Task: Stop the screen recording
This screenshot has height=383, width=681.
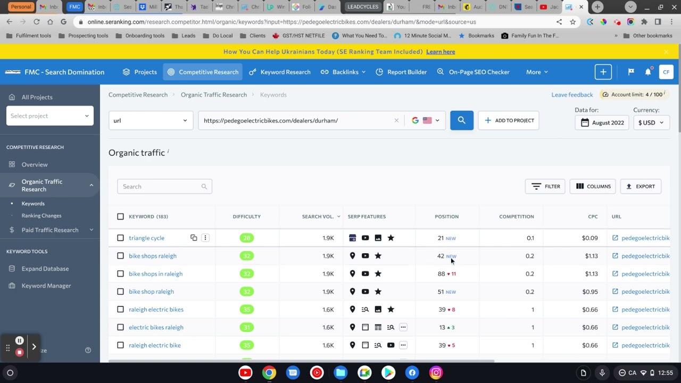Action: (19, 352)
